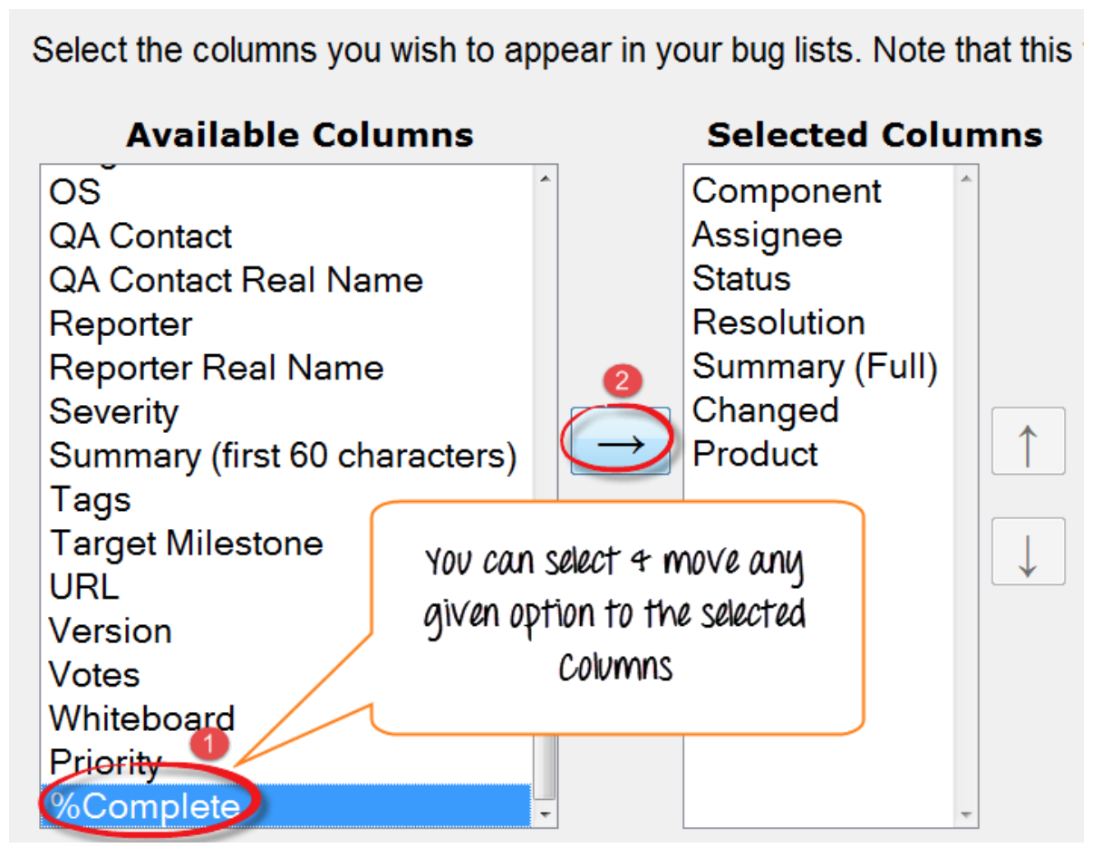Select Component in Selected Columns
1102x857 pixels.
[x=786, y=191]
